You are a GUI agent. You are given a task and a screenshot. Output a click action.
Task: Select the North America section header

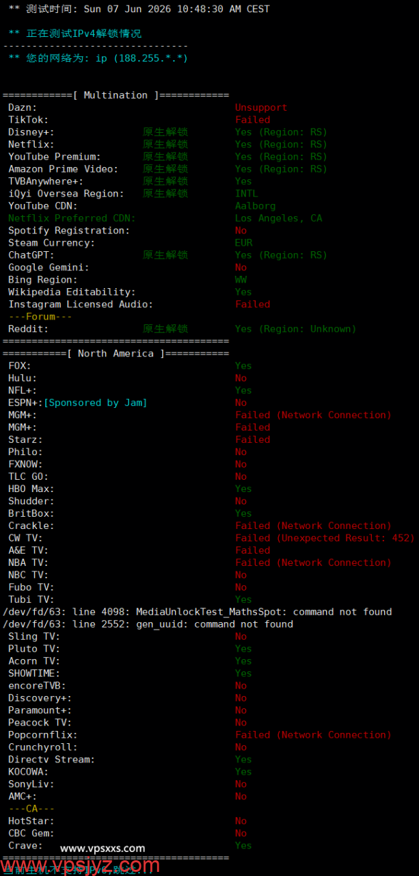[x=116, y=354]
